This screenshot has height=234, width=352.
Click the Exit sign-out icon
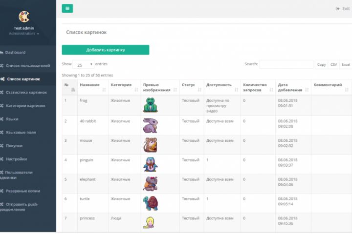click(x=338, y=9)
